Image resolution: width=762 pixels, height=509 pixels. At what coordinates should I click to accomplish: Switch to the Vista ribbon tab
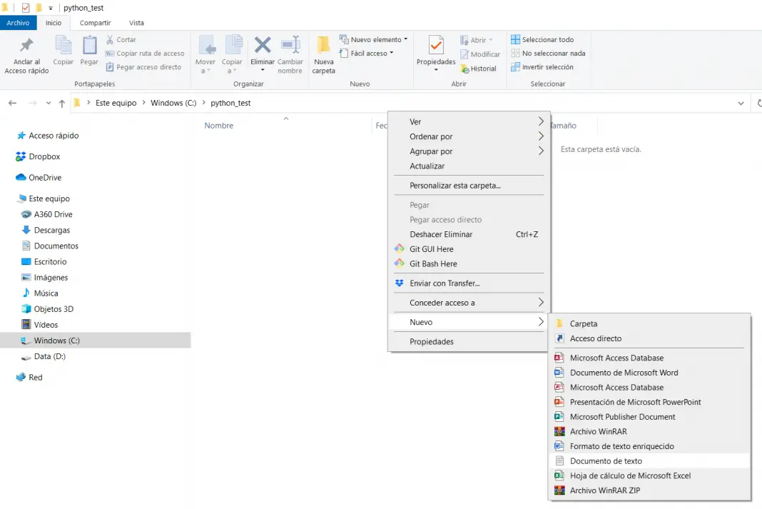[x=136, y=23]
